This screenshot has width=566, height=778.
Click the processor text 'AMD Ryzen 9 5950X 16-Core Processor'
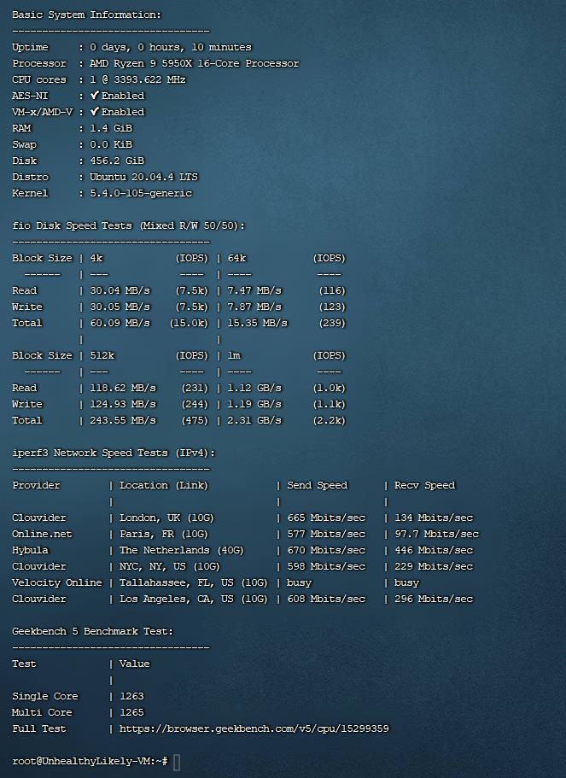(195, 63)
